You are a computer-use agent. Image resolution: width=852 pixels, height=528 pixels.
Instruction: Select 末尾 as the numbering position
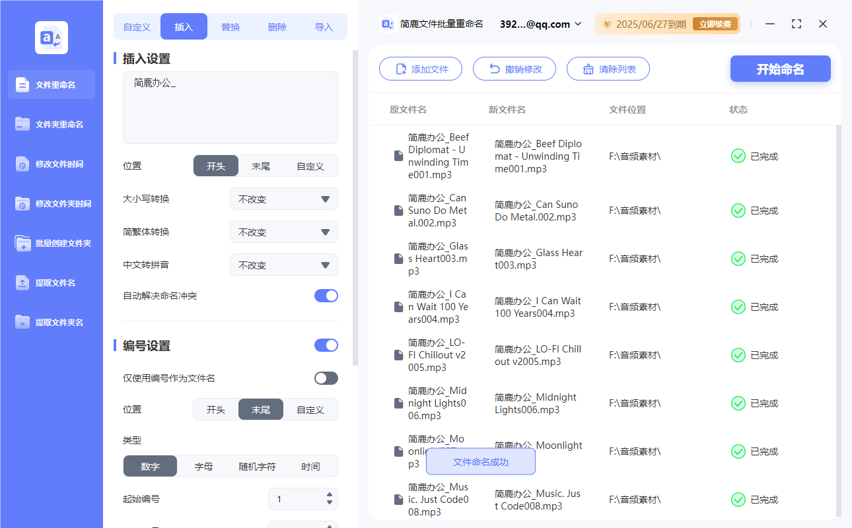(260, 409)
